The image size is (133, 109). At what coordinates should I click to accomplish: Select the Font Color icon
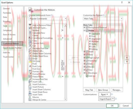[x=30, y=66]
